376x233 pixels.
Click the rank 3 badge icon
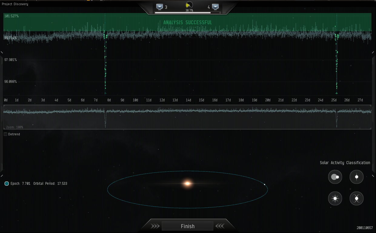(x=160, y=7)
